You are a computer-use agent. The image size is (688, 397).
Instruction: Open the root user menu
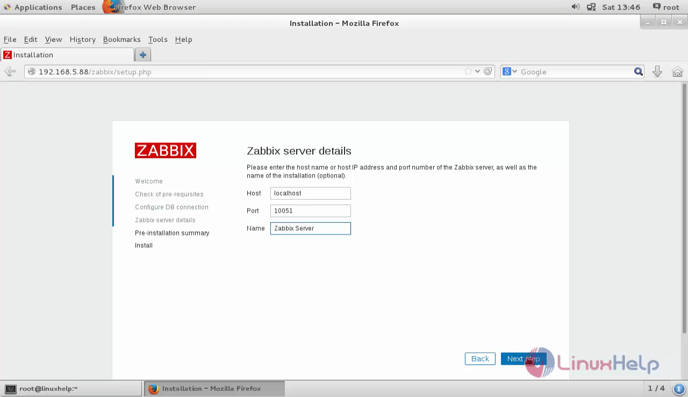click(666, 7)
